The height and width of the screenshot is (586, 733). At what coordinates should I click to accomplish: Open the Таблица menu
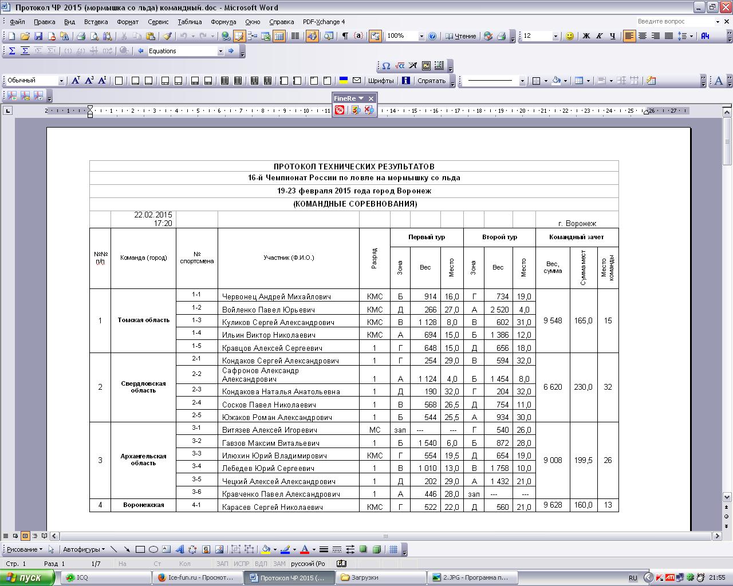189,22
